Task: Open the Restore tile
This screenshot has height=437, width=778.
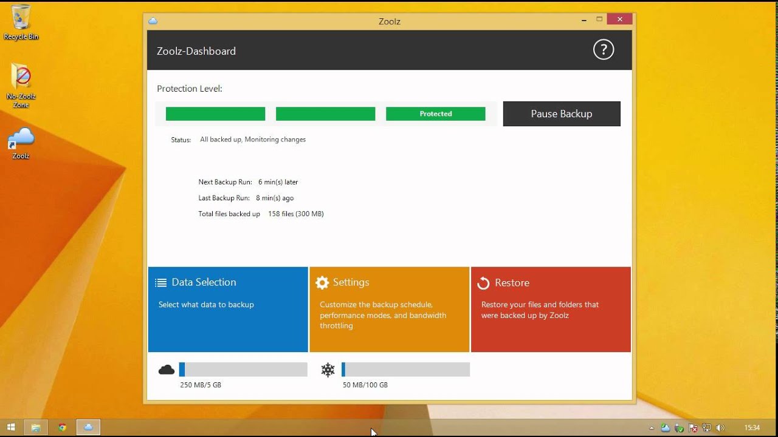Action: click(551, 310)
